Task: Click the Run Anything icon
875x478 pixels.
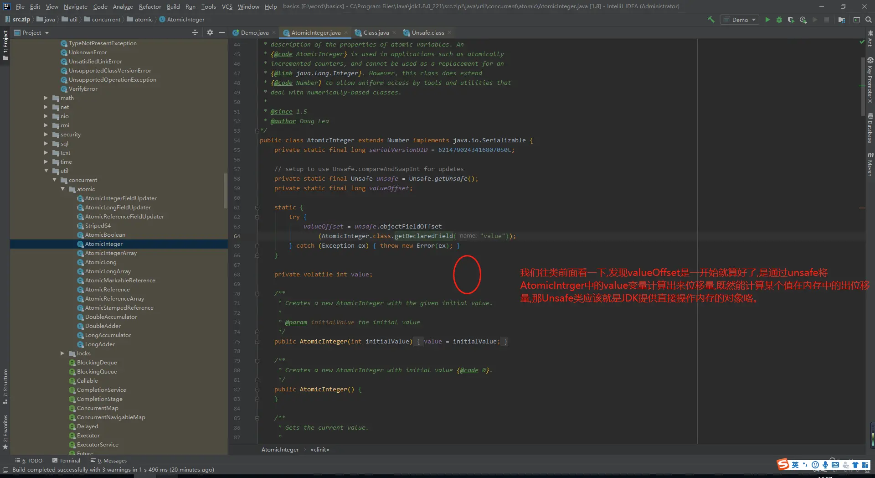Action: tap(857, 20)
